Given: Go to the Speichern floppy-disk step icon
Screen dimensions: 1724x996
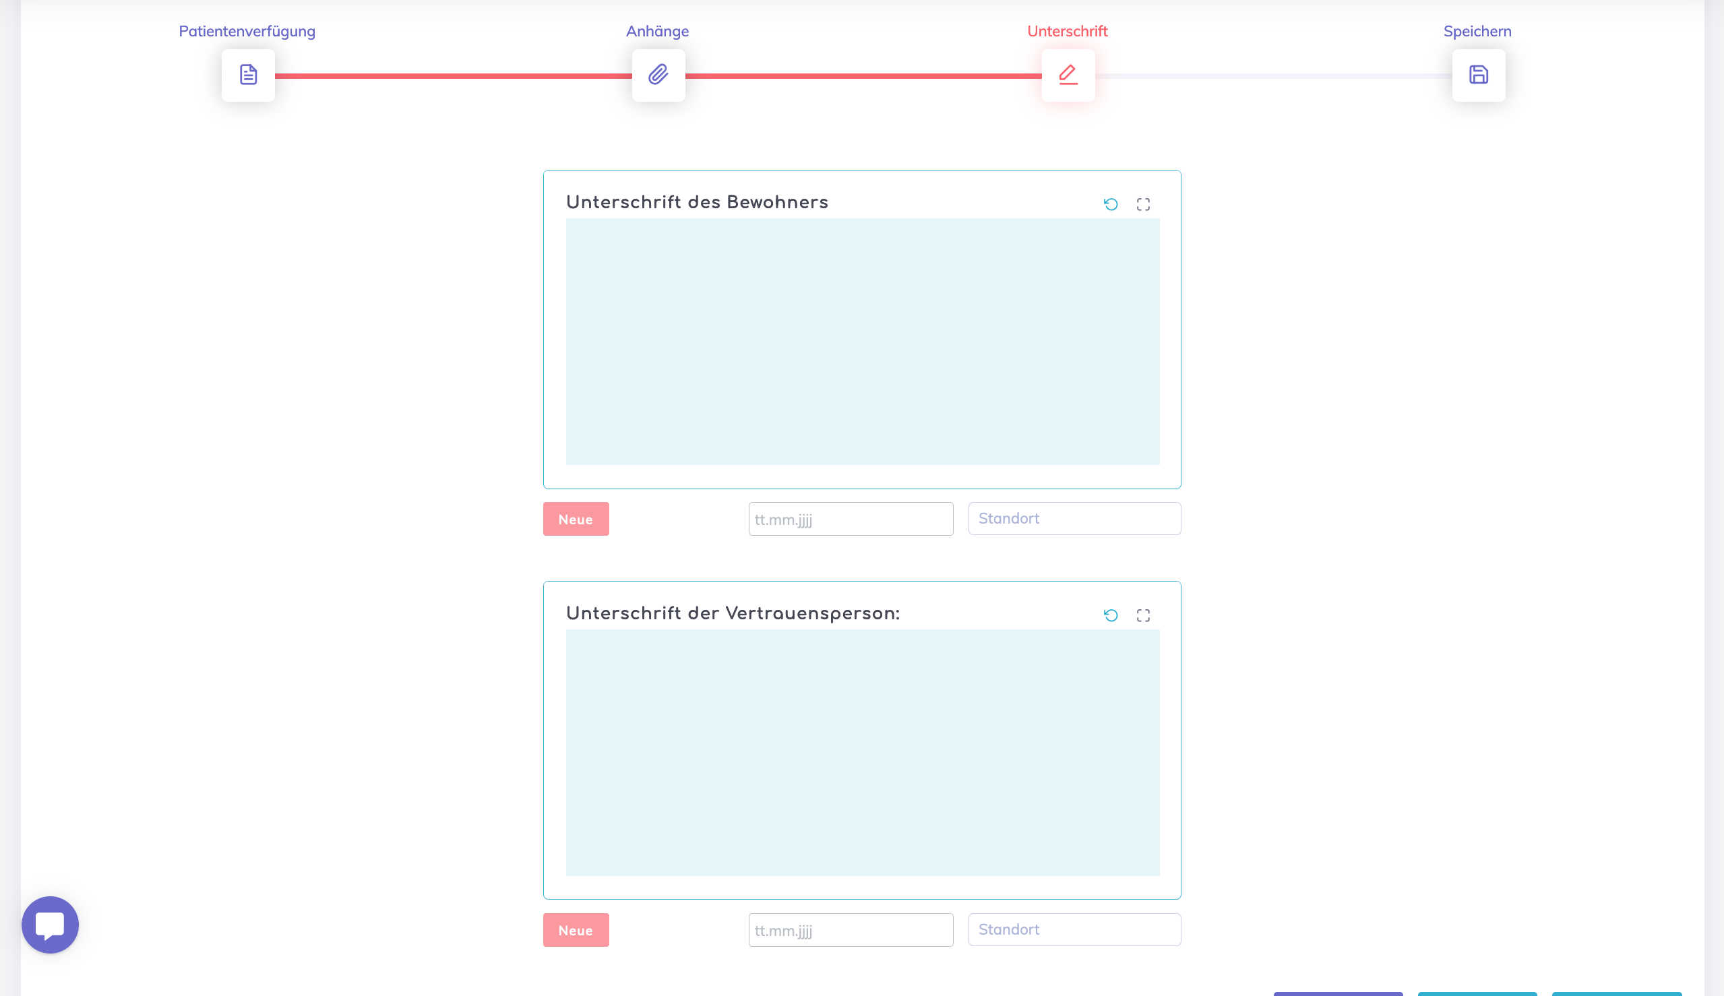Looking at the screenshot, I should click(x=1479, y=75).
